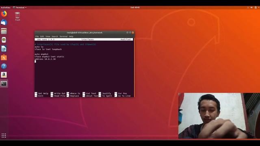Click the 'auto lo' line in nano
This screenshot has height=146, width=260.
pyautogui.click(x=39, y=47)
